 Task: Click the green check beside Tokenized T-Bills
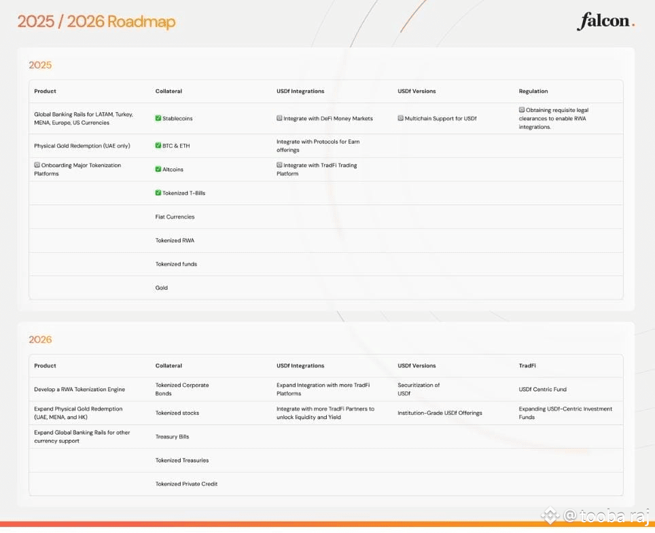(x=158, y=193)
